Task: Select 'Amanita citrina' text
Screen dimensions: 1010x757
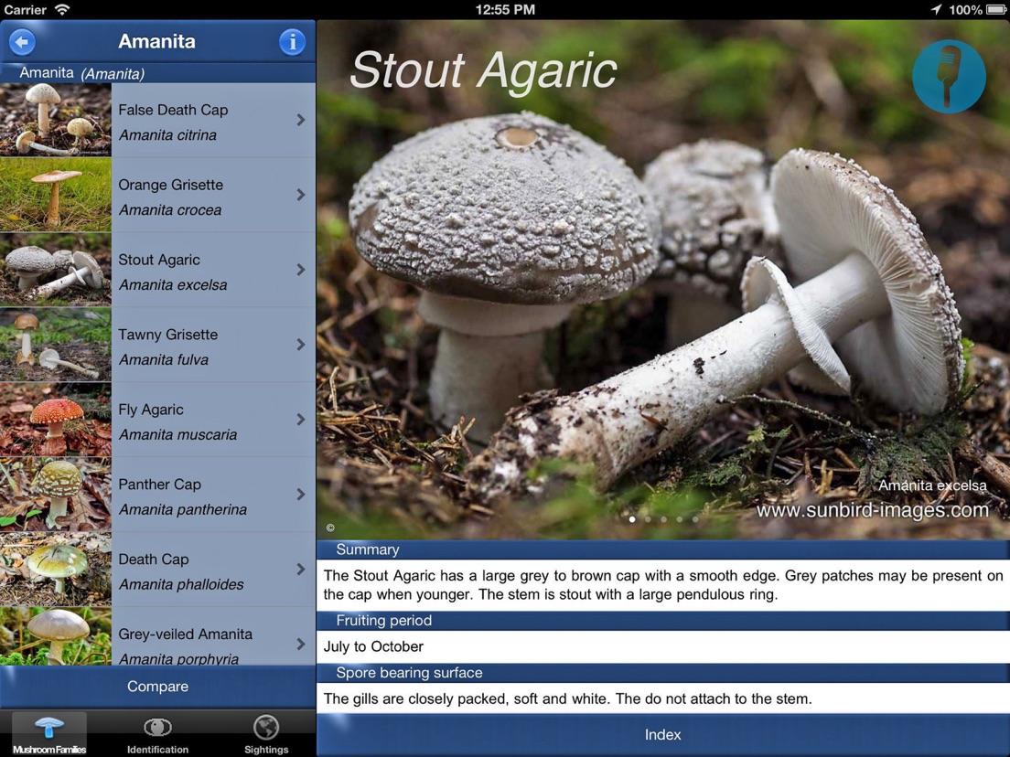Action: [167, 135]
